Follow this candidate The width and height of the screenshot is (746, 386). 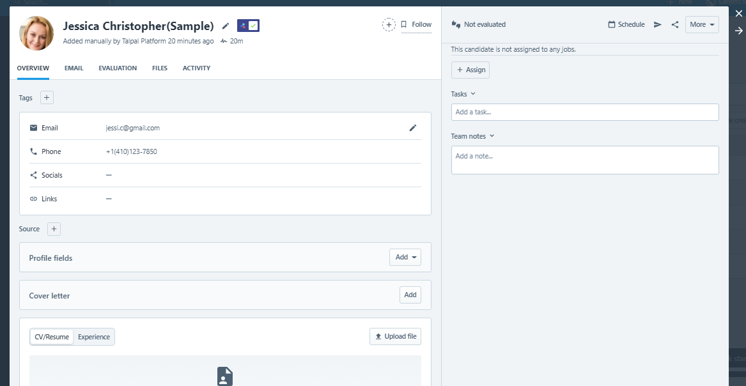(x=416, y=25)
